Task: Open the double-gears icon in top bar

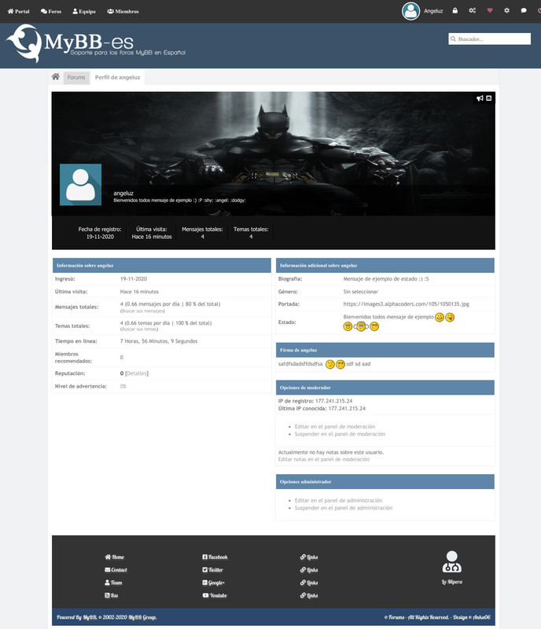Action: click(x=472, y=11)
